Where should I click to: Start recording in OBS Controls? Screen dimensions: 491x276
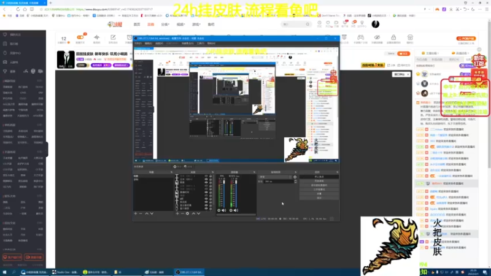coord(319,181)
